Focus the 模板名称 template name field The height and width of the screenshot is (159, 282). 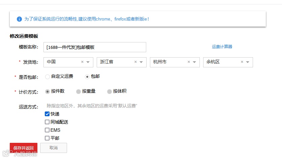(x=95, y=47)
